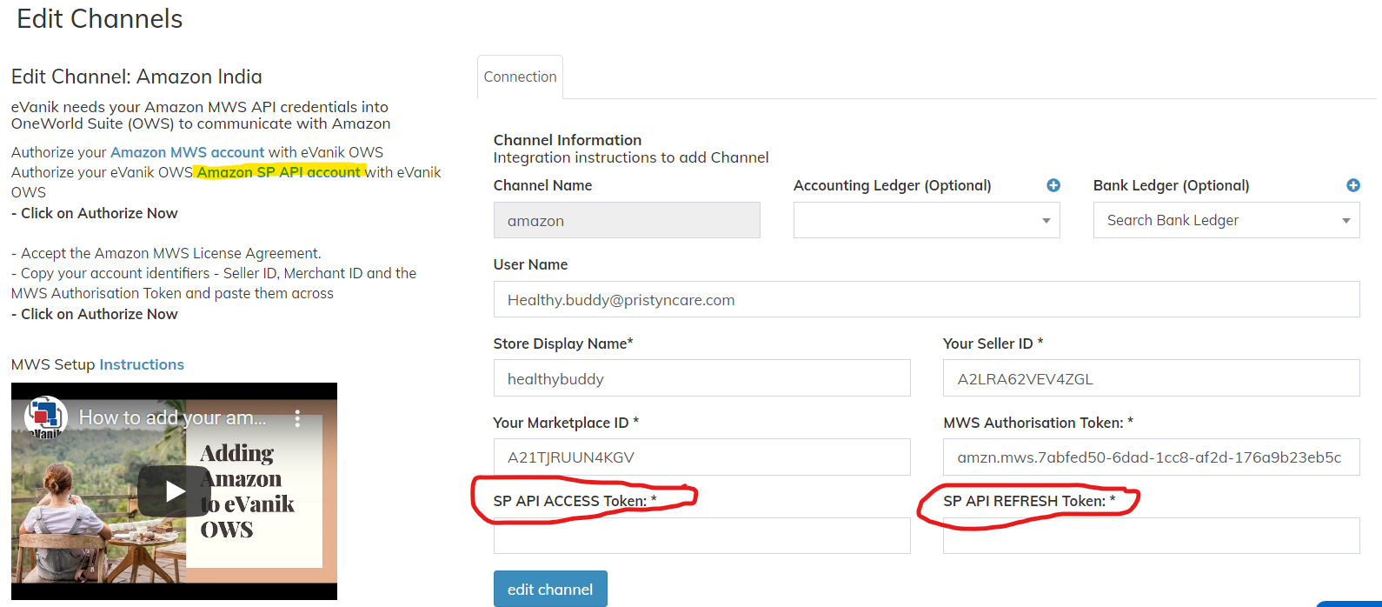Image resolution: width=1382 pixels, height=607 pixels.
Task: Click the edit channel button
Action: tap(550, 589)
